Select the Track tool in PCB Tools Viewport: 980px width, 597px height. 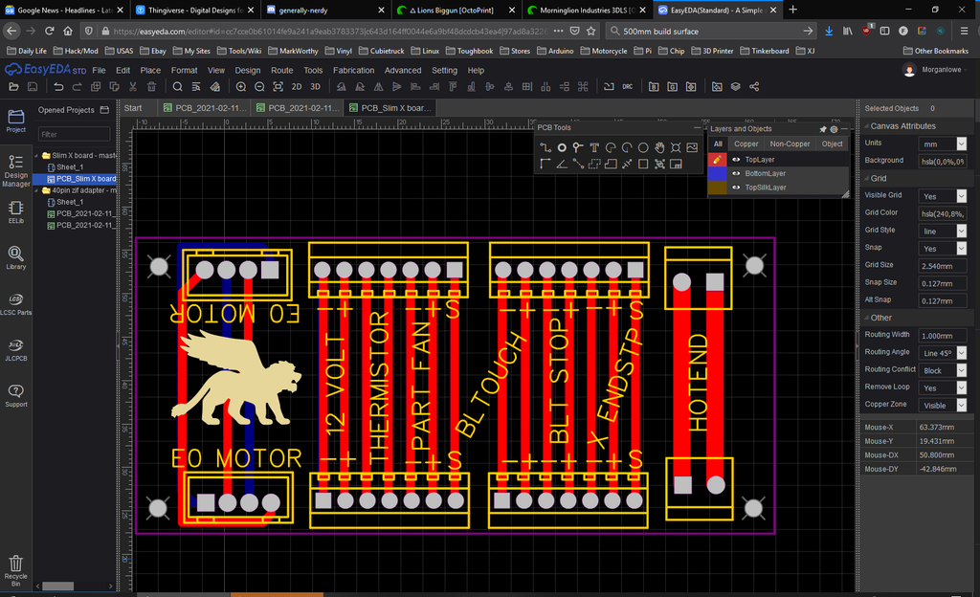pyautogui.click(x=546, y=147)
